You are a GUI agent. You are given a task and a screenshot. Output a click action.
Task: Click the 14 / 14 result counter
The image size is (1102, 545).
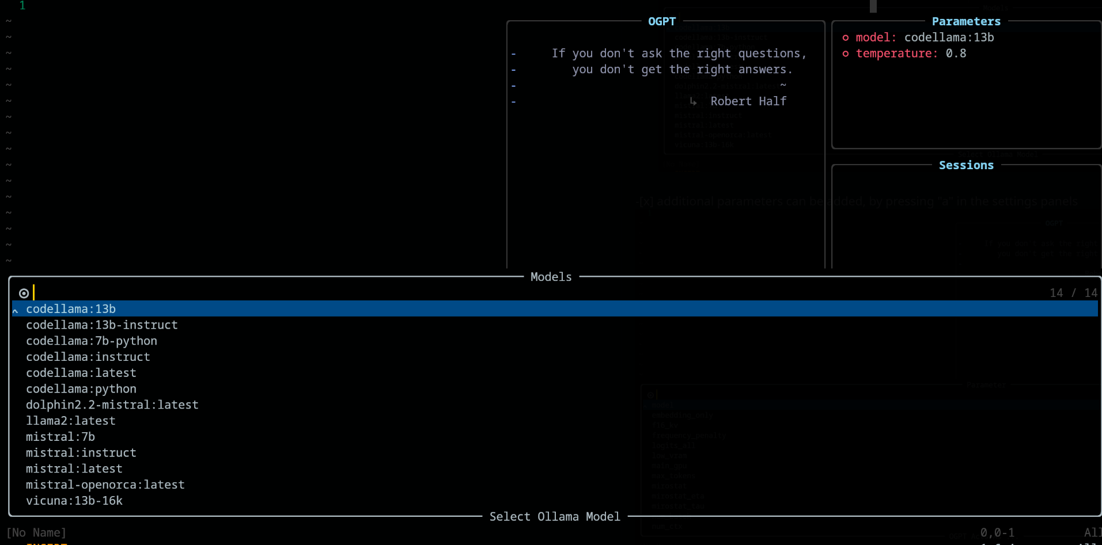point(1073,293)
